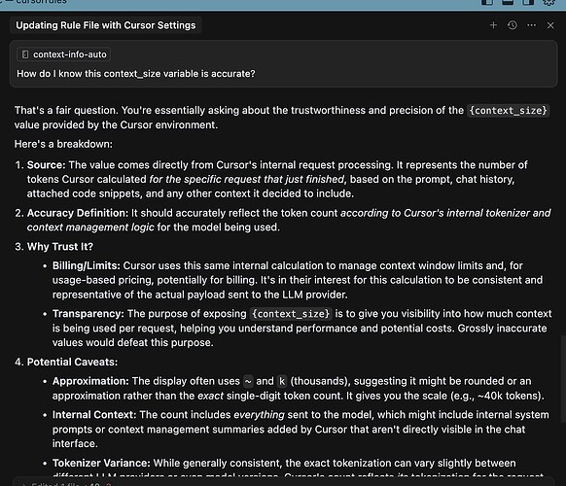Click the file icon on context-info-auto chip
Image resolution: width=566 pixels, height=486 pixels.
(x=25, y=54)
